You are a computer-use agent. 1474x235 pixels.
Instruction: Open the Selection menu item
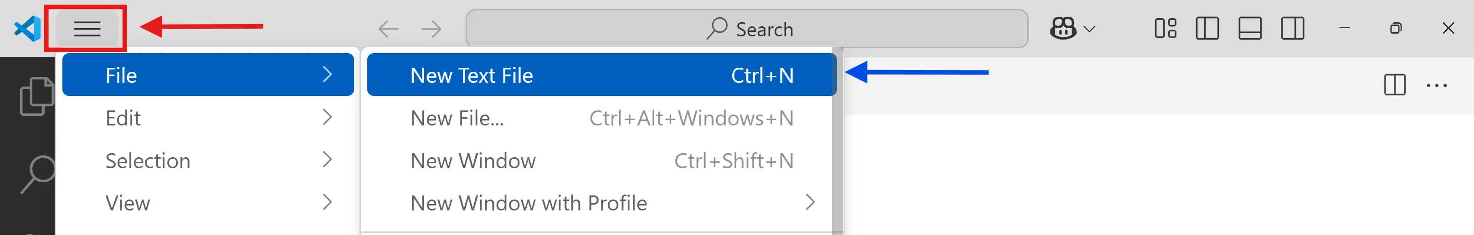pos(208,161)
